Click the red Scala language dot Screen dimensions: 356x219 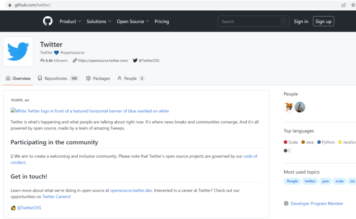click(x=286, y=142)
